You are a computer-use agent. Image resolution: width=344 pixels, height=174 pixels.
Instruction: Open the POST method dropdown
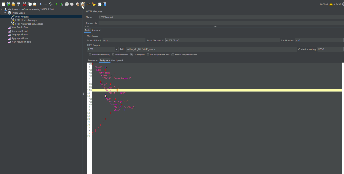tap(116, 49)
